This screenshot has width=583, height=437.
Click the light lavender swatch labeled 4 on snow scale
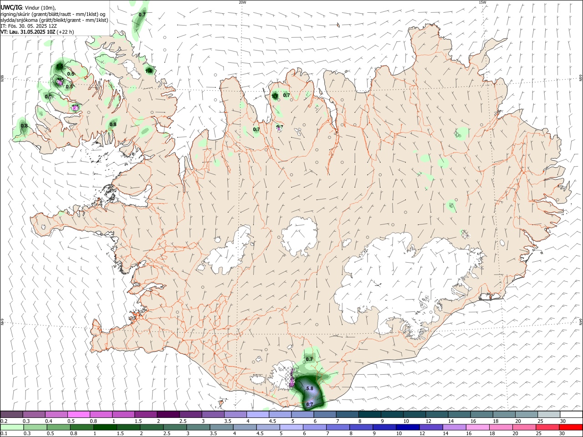[257, 414]
